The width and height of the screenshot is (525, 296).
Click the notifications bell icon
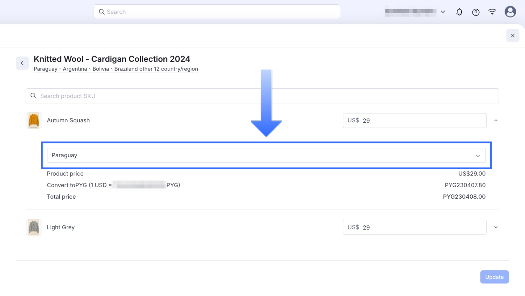pyautogui.click(x=459, y=12)
